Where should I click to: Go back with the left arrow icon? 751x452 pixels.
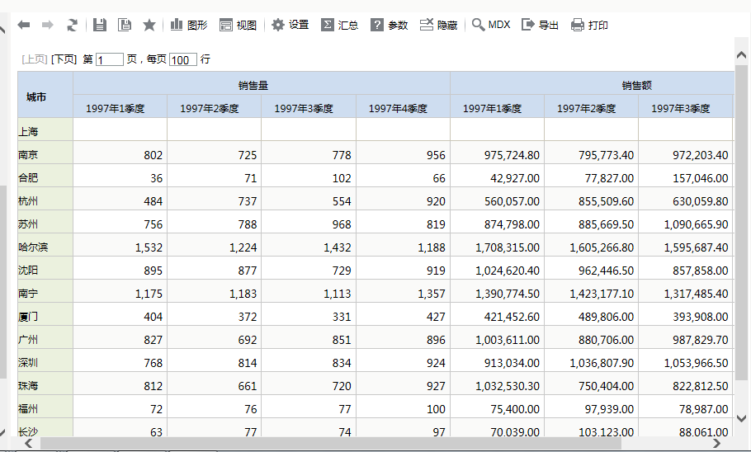pyautogui.click(x=23, y=25)
